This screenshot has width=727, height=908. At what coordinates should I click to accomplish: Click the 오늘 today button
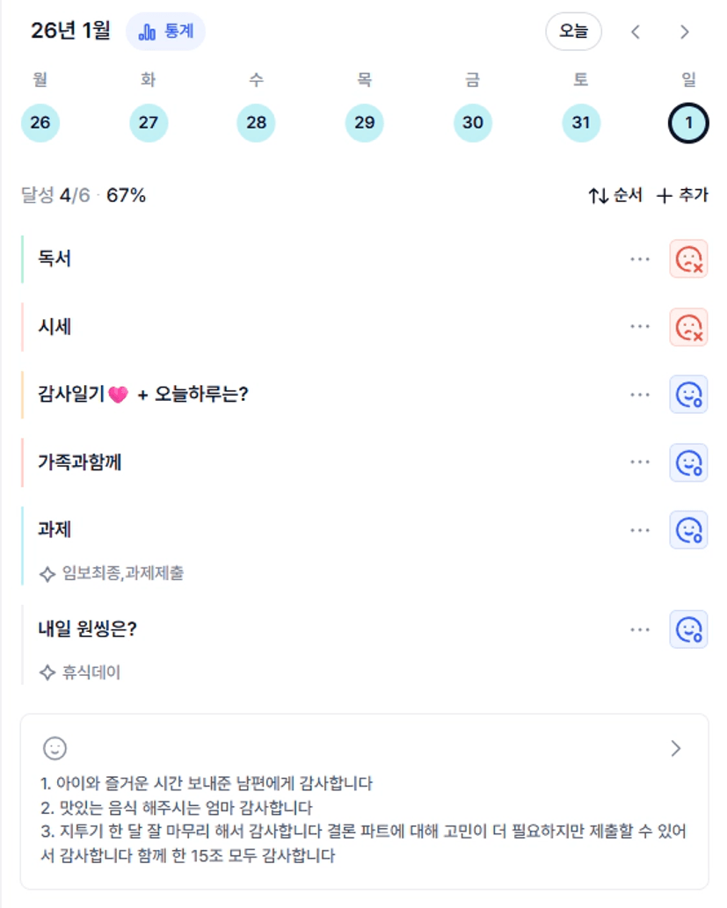573,32
